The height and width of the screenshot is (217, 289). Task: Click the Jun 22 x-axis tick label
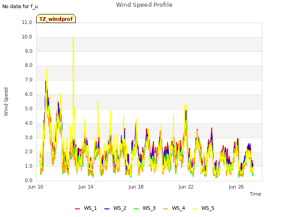pyautogui.click(x=186, y=187)
